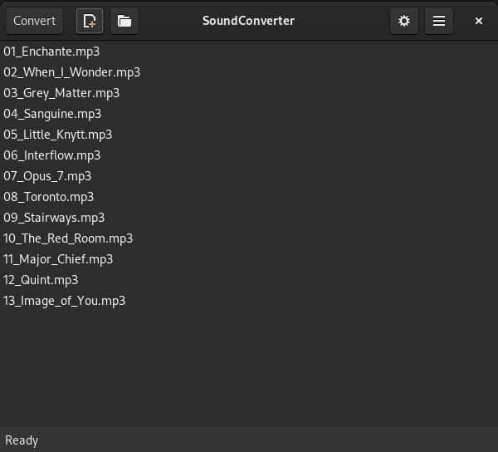The image size is (498, 452).
Task: Select 01_Enchante.mp3 in the list
Action: click(51, 52)
